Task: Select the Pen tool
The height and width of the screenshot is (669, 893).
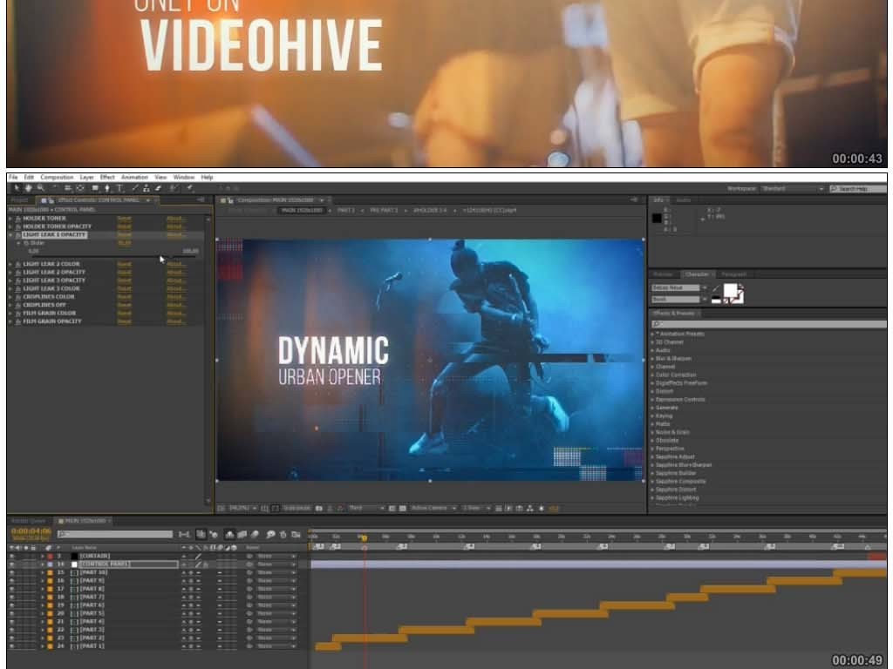Action: [x=107, y=188]
